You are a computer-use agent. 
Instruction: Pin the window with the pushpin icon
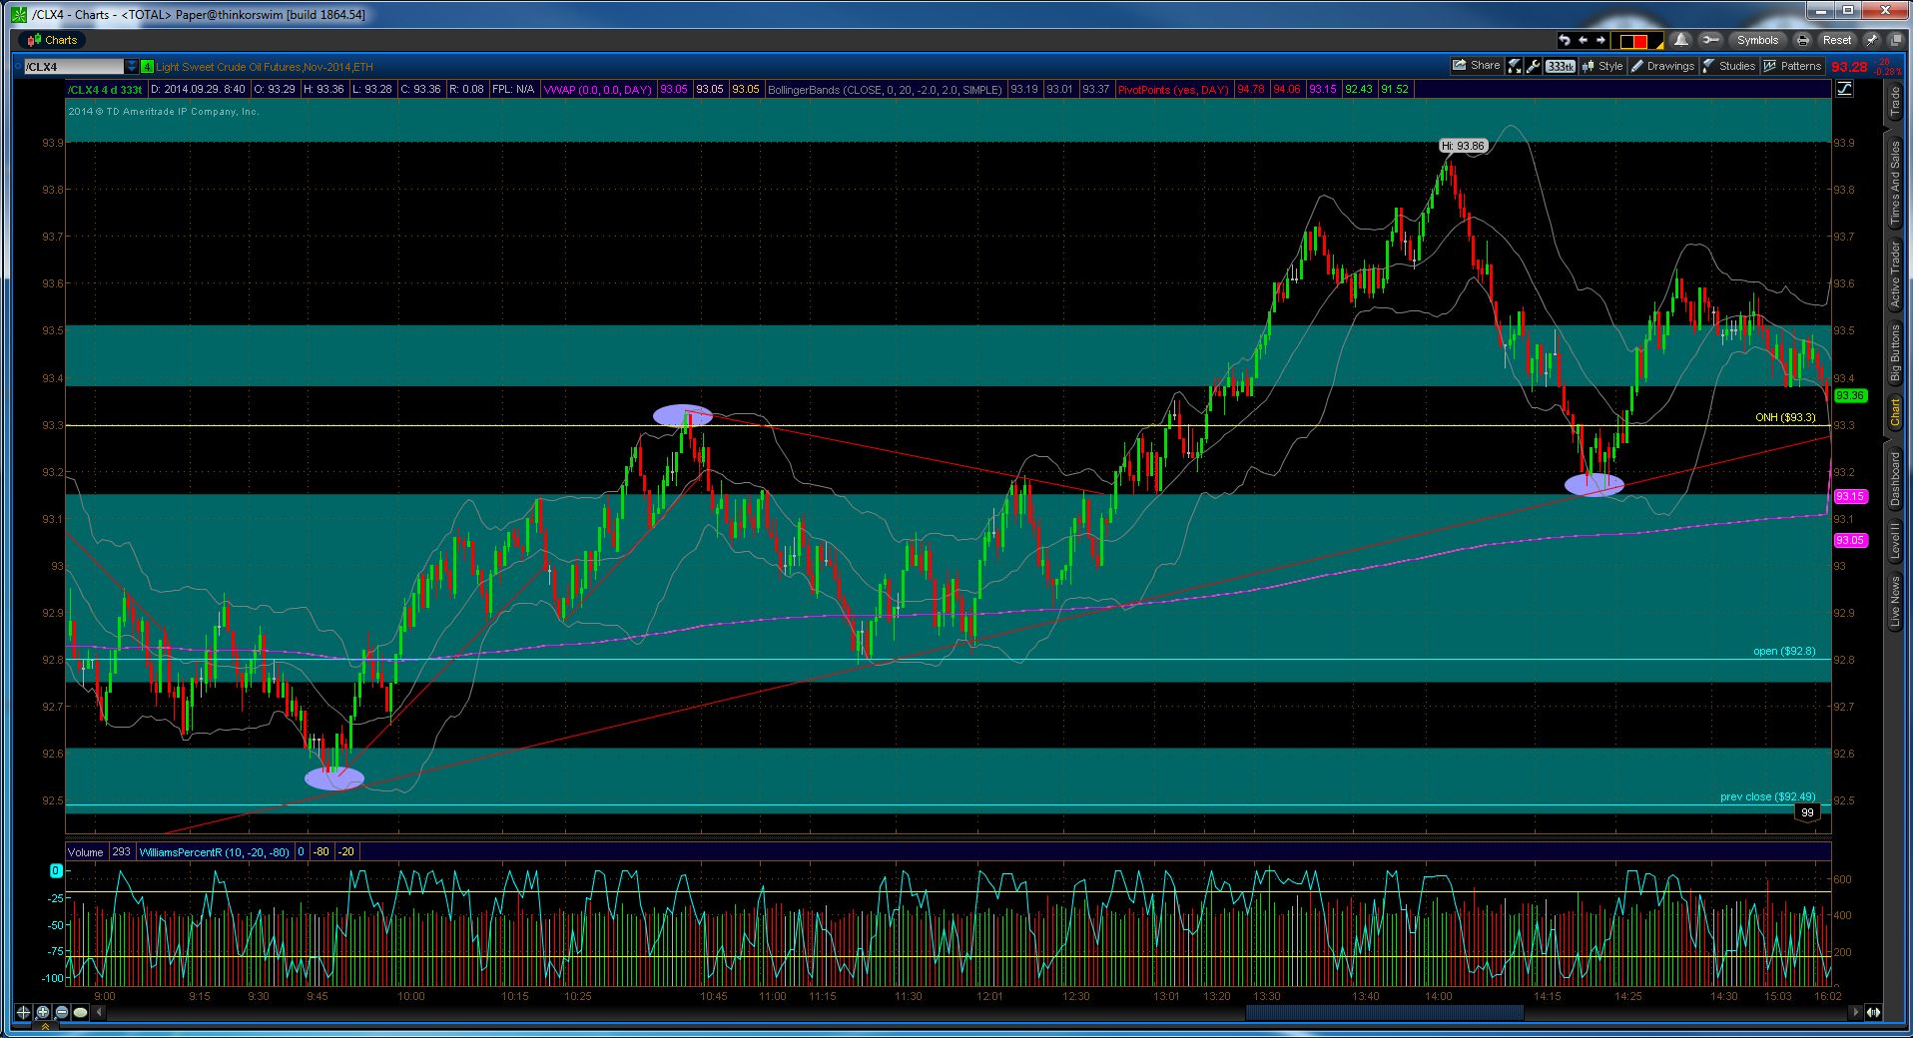(x=1871, y=40)
